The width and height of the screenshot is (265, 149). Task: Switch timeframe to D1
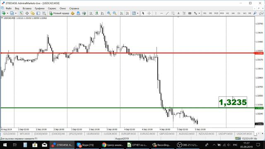(239, 13)
